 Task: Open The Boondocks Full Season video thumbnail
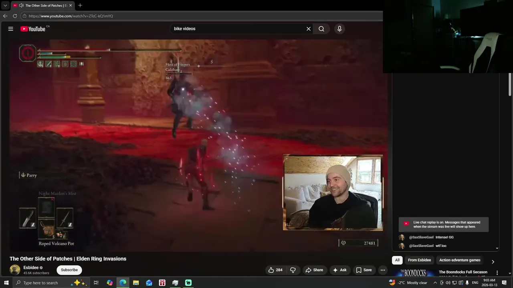[x=414, y=273]
